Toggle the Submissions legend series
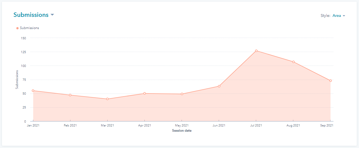The width and height of the screenshot is (359, 148). coord(29,28)
